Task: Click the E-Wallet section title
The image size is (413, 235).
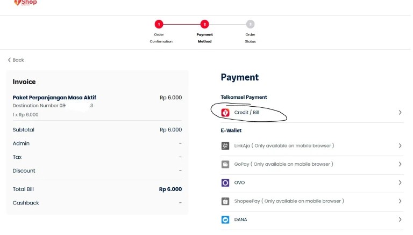Action: (231, 130)
